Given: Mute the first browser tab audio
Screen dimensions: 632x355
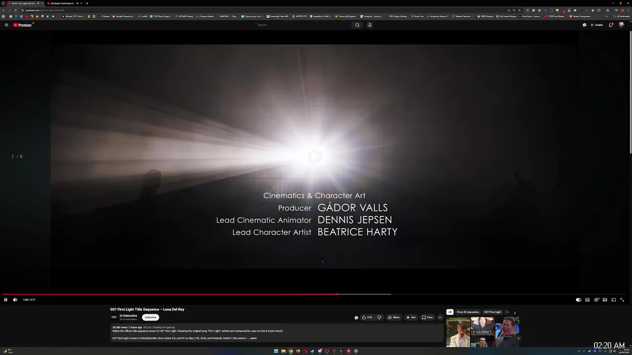Looking at the screenshot, I should [38, 3].
